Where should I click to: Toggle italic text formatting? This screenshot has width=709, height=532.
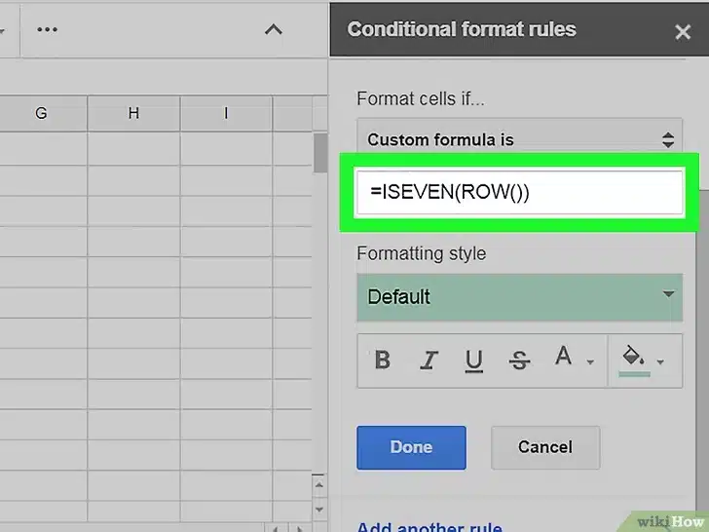[x=429, y=361]
